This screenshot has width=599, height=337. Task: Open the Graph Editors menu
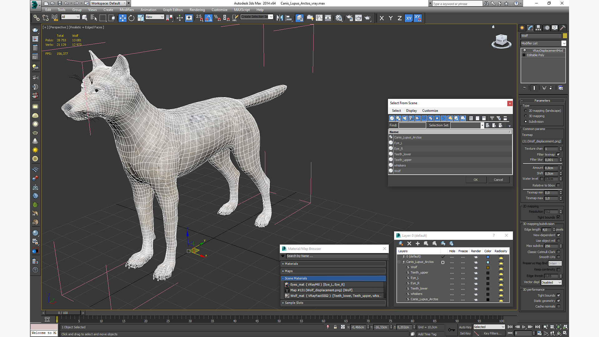point(173,10)
